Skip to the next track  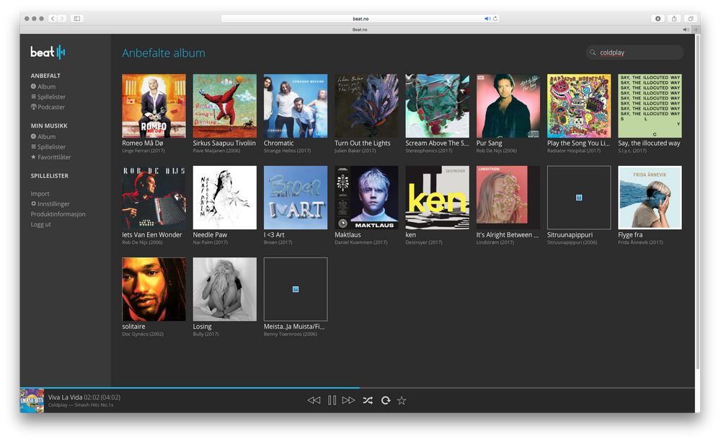[348, 400]
